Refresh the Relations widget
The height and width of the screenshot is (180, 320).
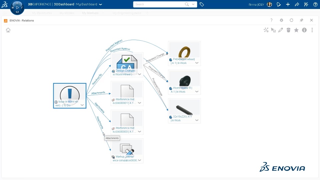coord(291,20)
